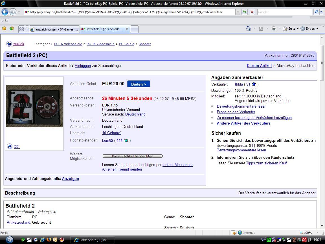
Task: Open Andere Artikel des Verkäufers link
Action: coord(243,123)
